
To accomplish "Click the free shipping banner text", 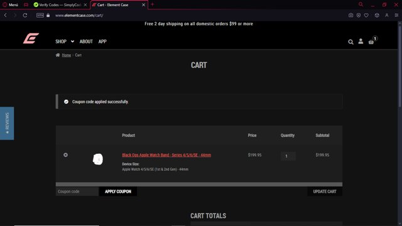I will [x=198, y=24].
